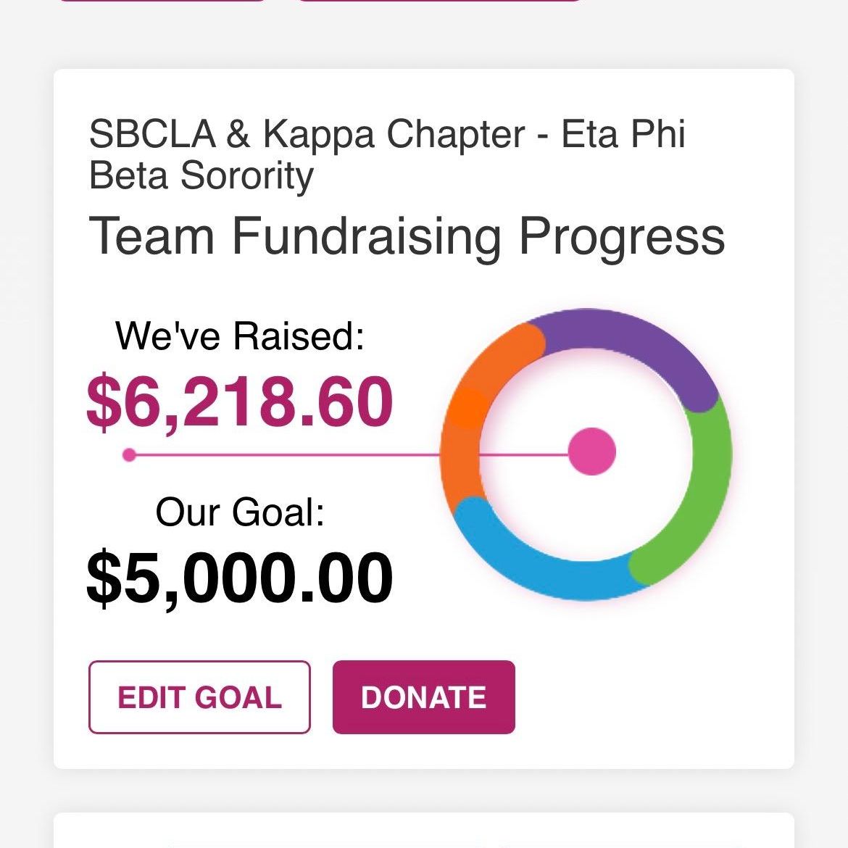Click the Team Fundraising Progress heading
Image resolution: width=848 pixels, height=848 pixels.
pyautogui.click(x=407, y=236)
